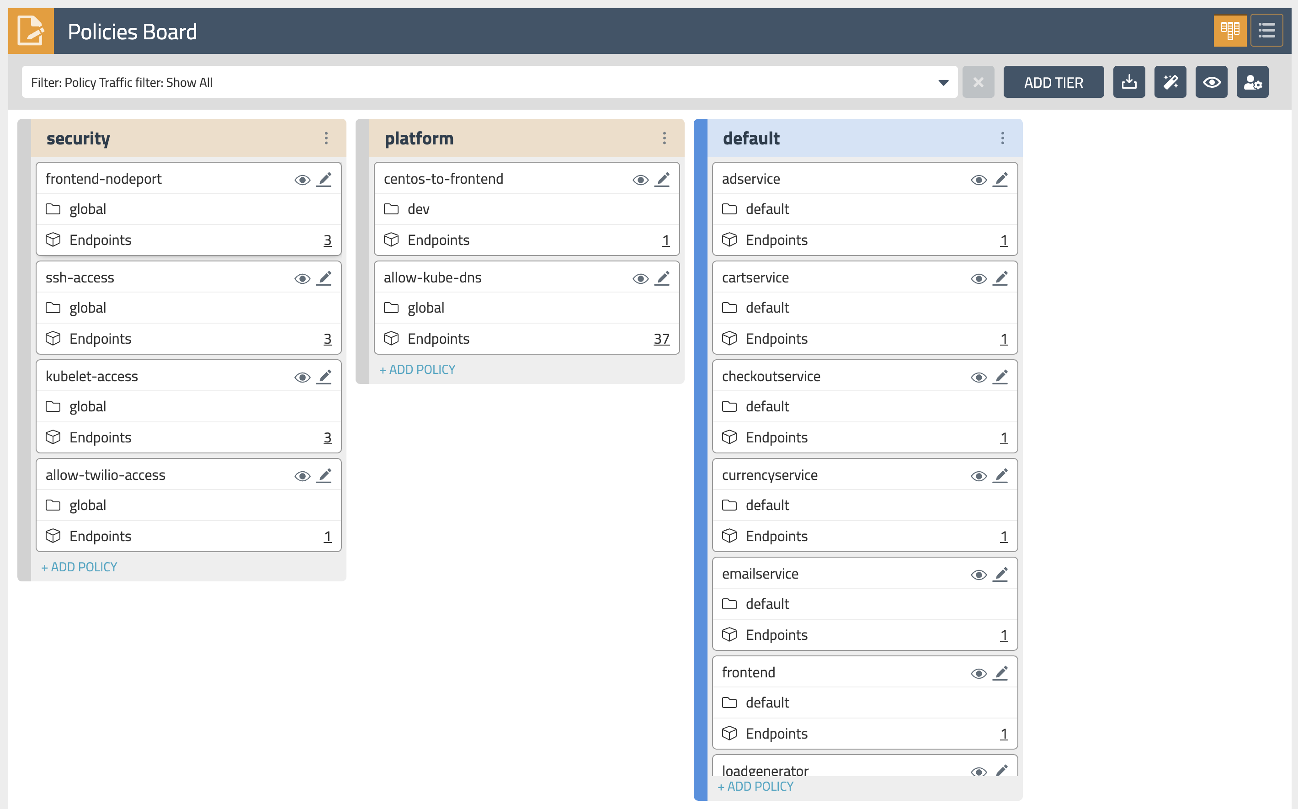The height and width of the screenshot is (809, 1298).
Task: Edit the allow-kube-dns policy
Action: (x=662, y=278)
